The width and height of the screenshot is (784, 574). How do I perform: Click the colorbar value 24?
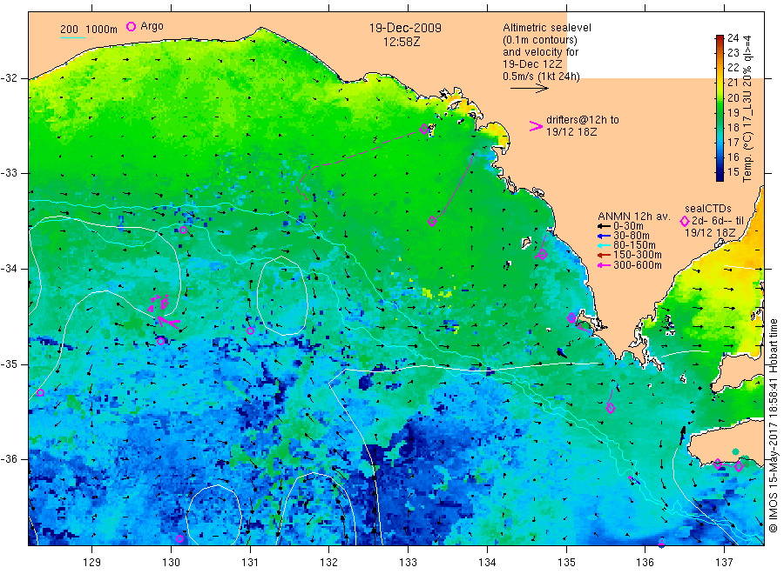pos(733,38)
